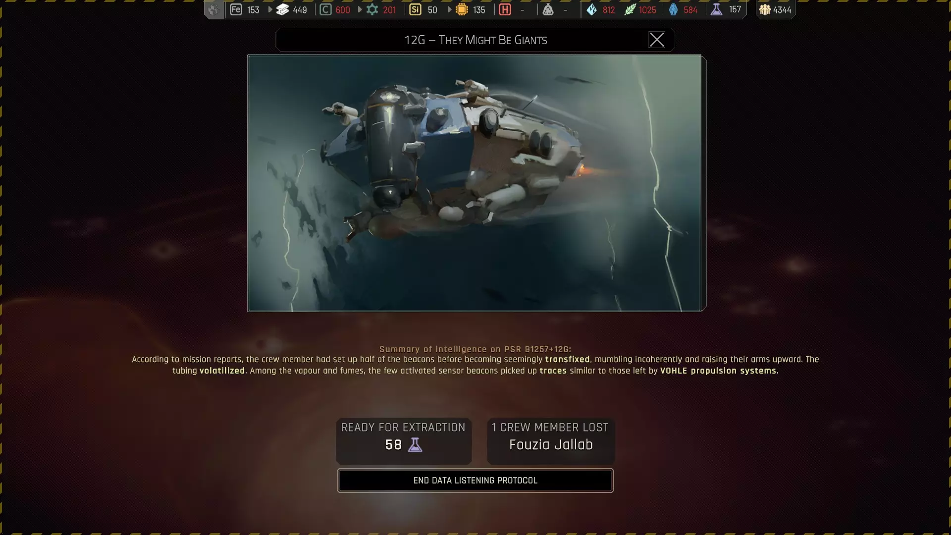The width and height of the screenshot is (951, 535).
Task: Click the blue oxygen resource icon
Action: [x=673, y=10]
